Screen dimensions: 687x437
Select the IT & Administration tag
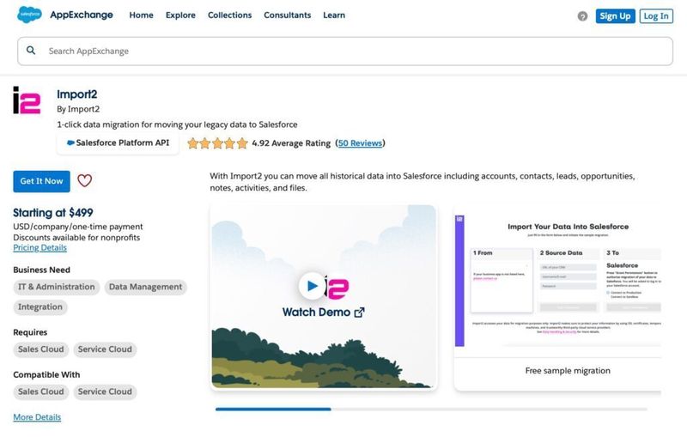pyautogui.click(x=57, y=287)
